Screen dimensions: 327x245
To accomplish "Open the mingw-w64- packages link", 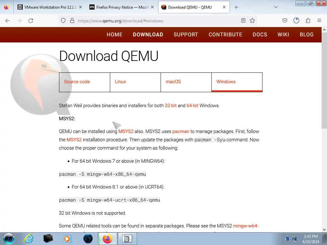I will pos(246,226).
